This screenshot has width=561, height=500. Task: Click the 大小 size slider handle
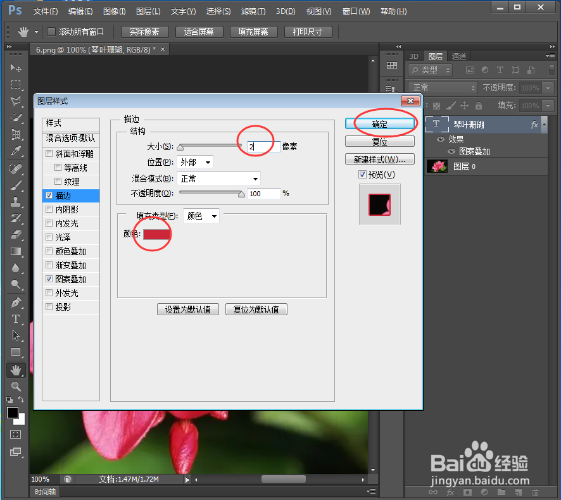click(x=180, y=147)
